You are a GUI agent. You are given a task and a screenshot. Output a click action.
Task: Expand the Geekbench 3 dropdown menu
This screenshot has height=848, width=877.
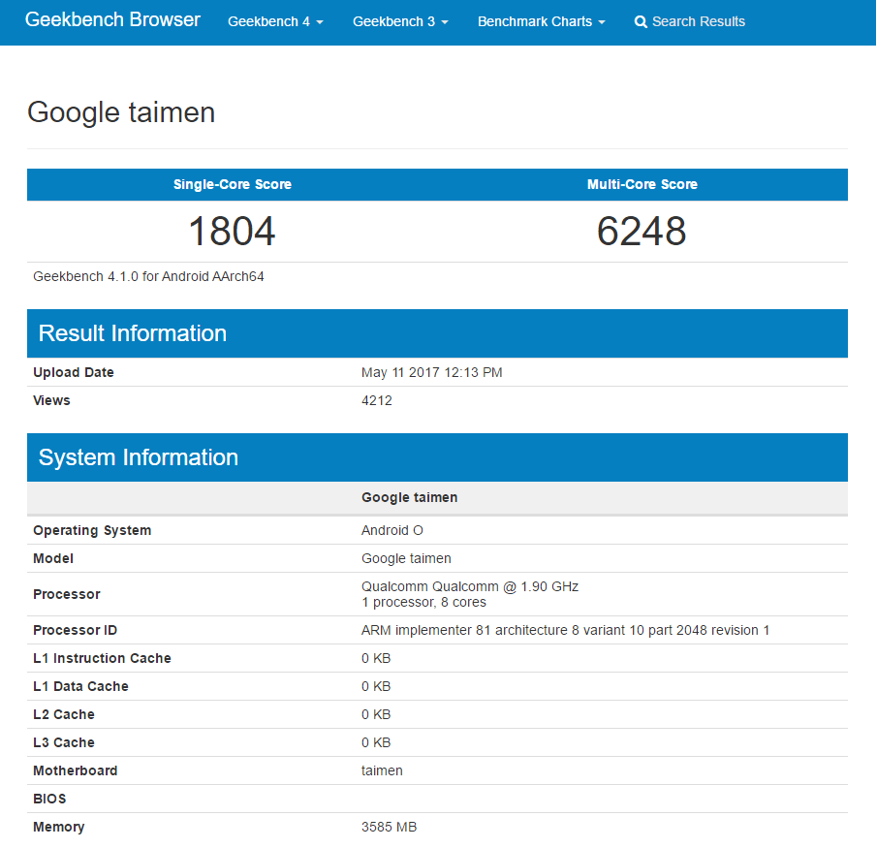coord(400,22)
